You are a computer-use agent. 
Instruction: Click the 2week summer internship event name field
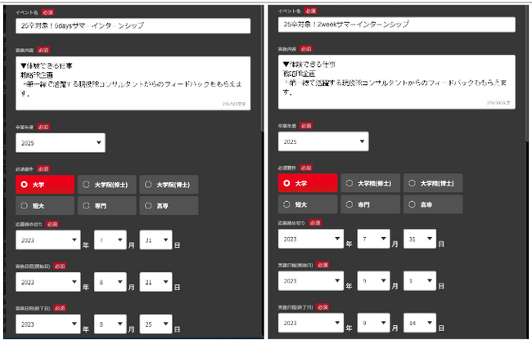click(397, 25)
